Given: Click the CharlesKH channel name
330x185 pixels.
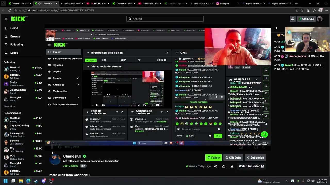Looking at the screenshot, I should coord(72,156).
